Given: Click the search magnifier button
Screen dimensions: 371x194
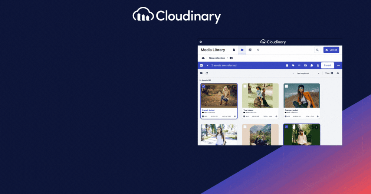Looking at the screenshot, I should [x=317, y=50].
